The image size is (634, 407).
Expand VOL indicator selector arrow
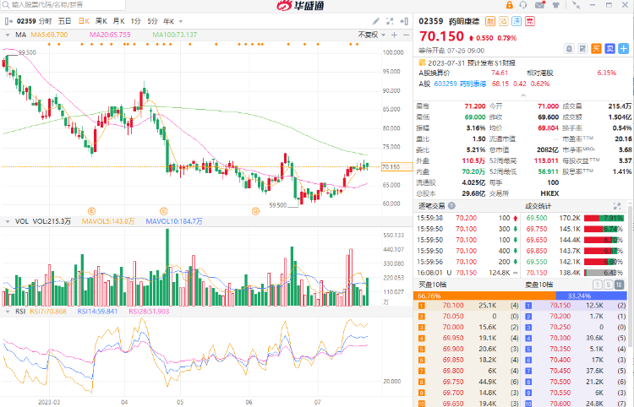click(8, 221)
